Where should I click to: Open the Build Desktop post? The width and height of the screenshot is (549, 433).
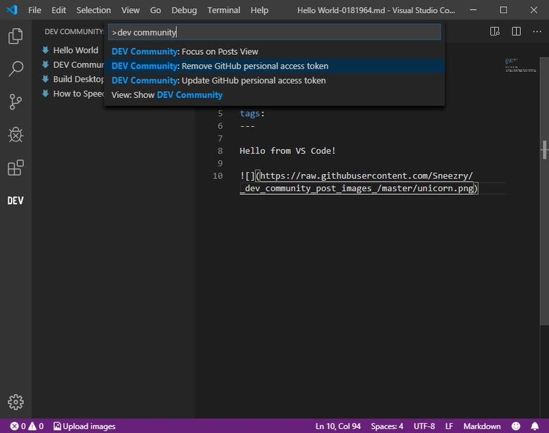[x=78, y=79]
